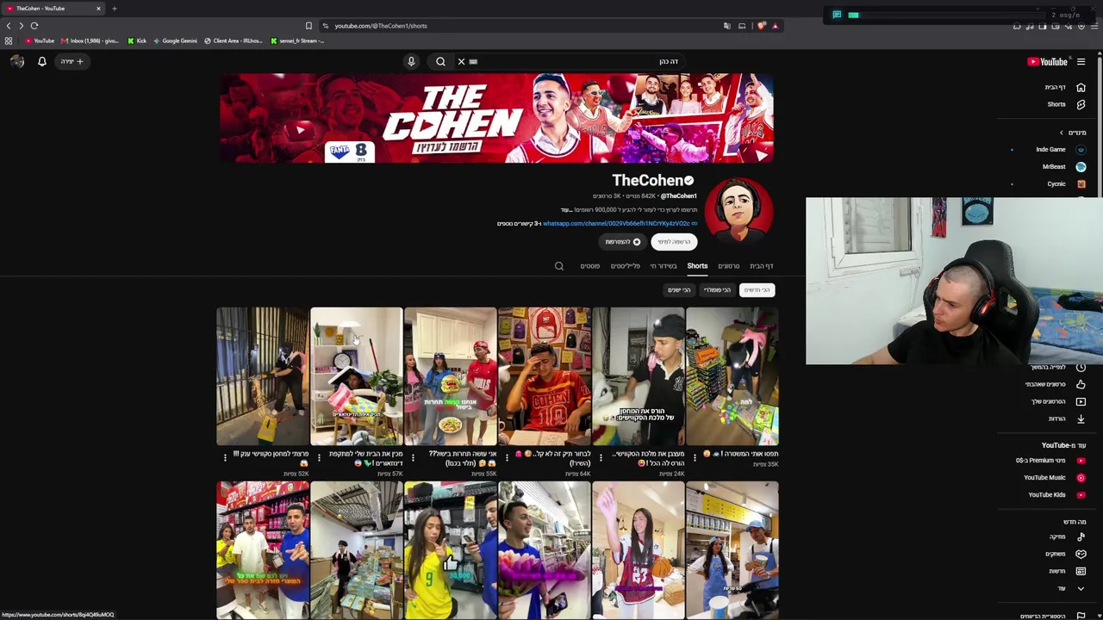1103x620 pixels.
Task: Click the browser address bar URL
Action: [381, 26]
